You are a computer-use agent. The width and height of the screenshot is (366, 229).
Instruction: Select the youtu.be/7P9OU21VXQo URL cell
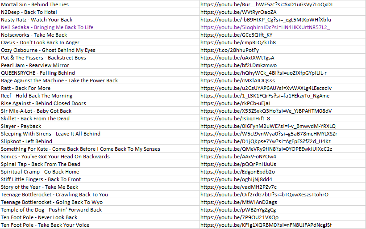tap(283, 217)
